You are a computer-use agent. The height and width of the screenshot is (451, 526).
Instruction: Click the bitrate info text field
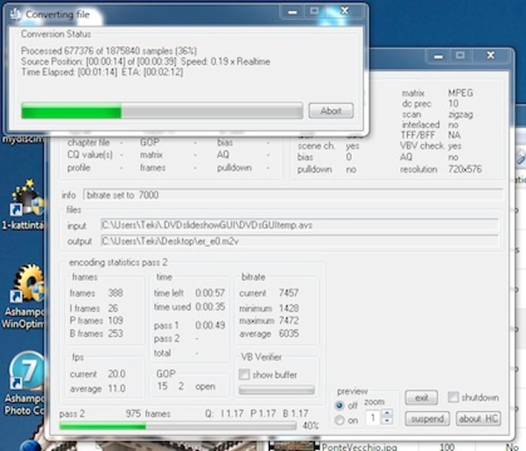pos(293,195)
